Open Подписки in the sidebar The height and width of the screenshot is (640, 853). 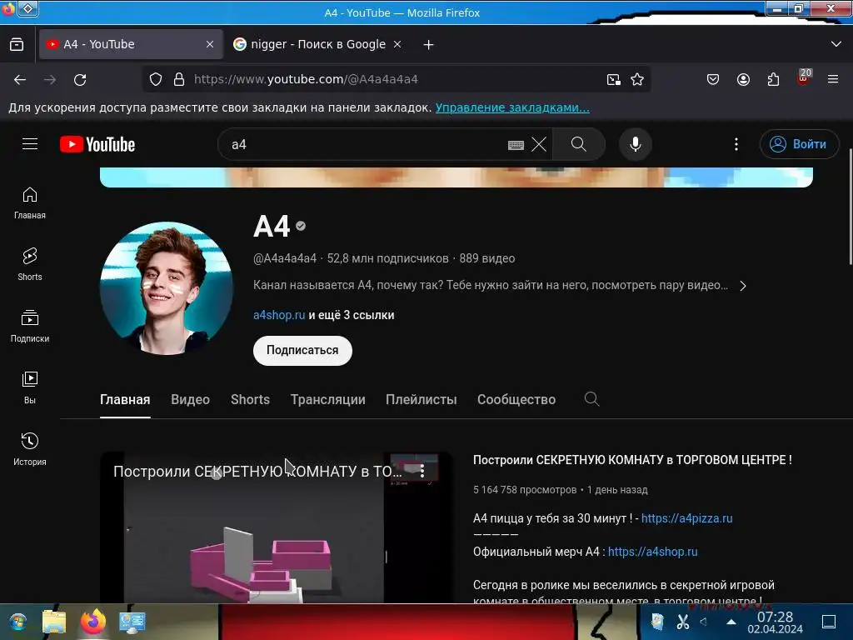point(30,326)
